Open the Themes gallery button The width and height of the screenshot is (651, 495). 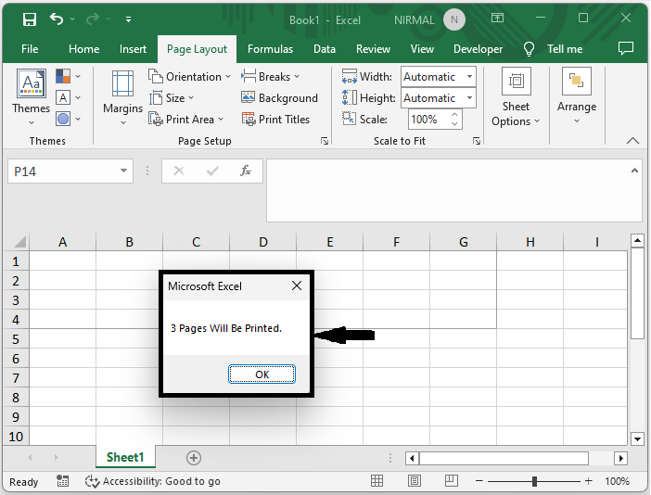(x=31, y=94)
